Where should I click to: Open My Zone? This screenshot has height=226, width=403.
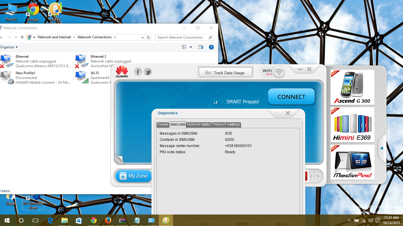click(x=133, y=176)
